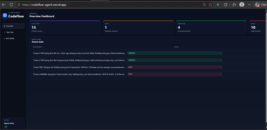Click the page vertical scrollbar
The width and height of the screenshot is (267, 130).
[x=266, y=68]
